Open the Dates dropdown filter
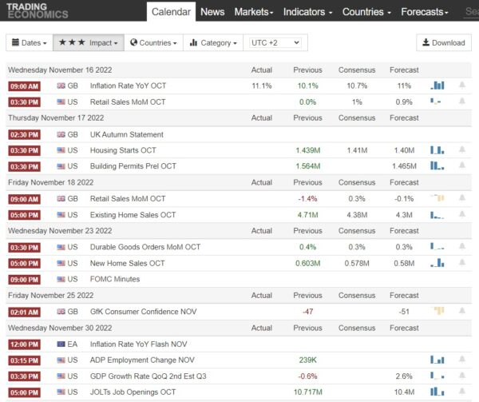The width and height of the screenshot is (479, 402). coord(29,42)
